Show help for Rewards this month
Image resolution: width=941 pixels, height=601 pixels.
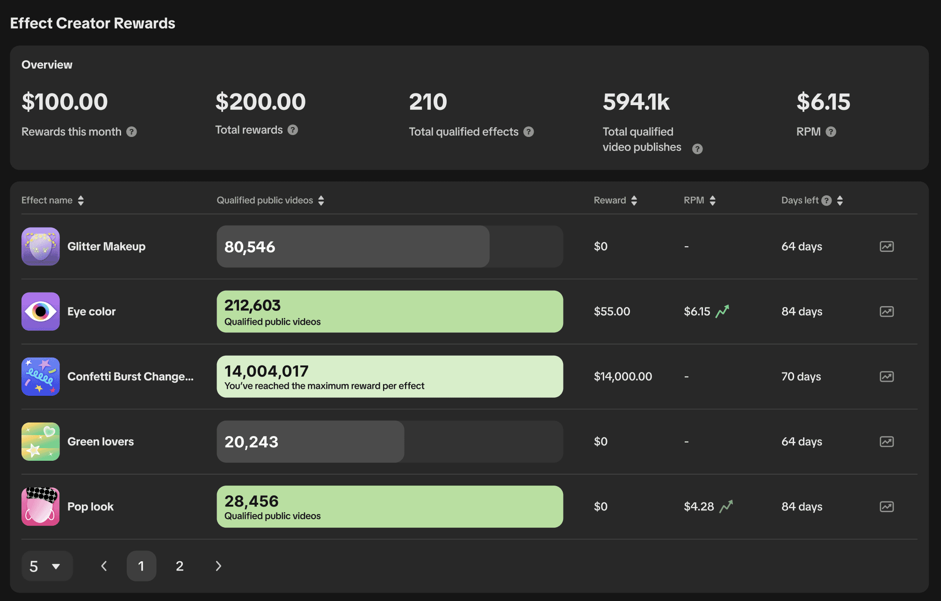tap(131, 132)
